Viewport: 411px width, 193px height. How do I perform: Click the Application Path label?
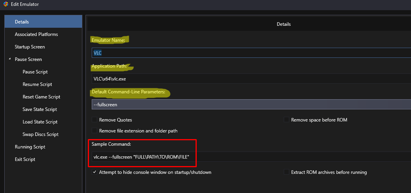[109, 66]
